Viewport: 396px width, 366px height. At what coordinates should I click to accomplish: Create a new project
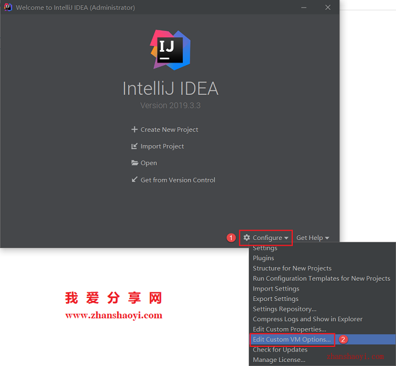[x=169, y=130]
